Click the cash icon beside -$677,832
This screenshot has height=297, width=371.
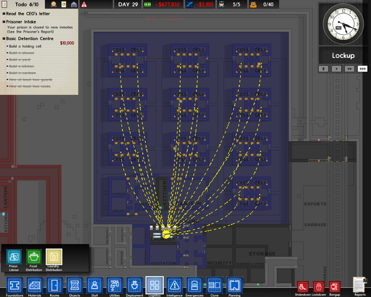[x=148, y=4]
